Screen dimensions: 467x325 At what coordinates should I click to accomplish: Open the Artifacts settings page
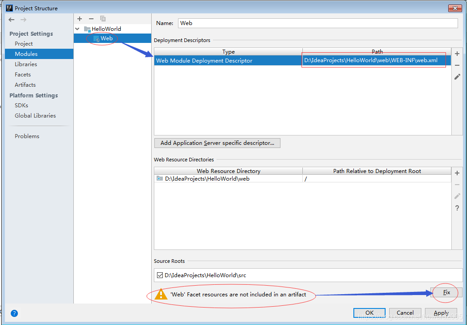[x=25, y=85]
